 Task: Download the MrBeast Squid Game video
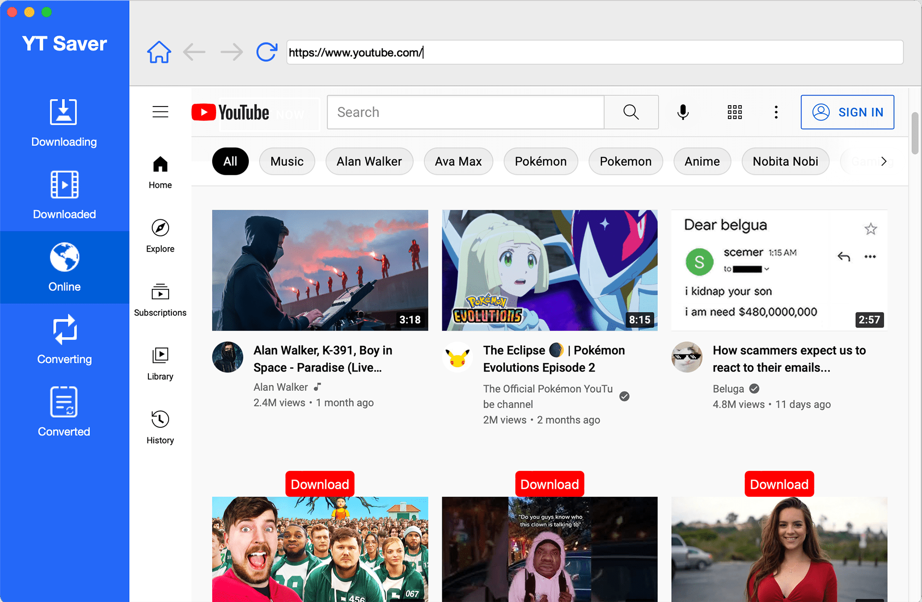320,484
